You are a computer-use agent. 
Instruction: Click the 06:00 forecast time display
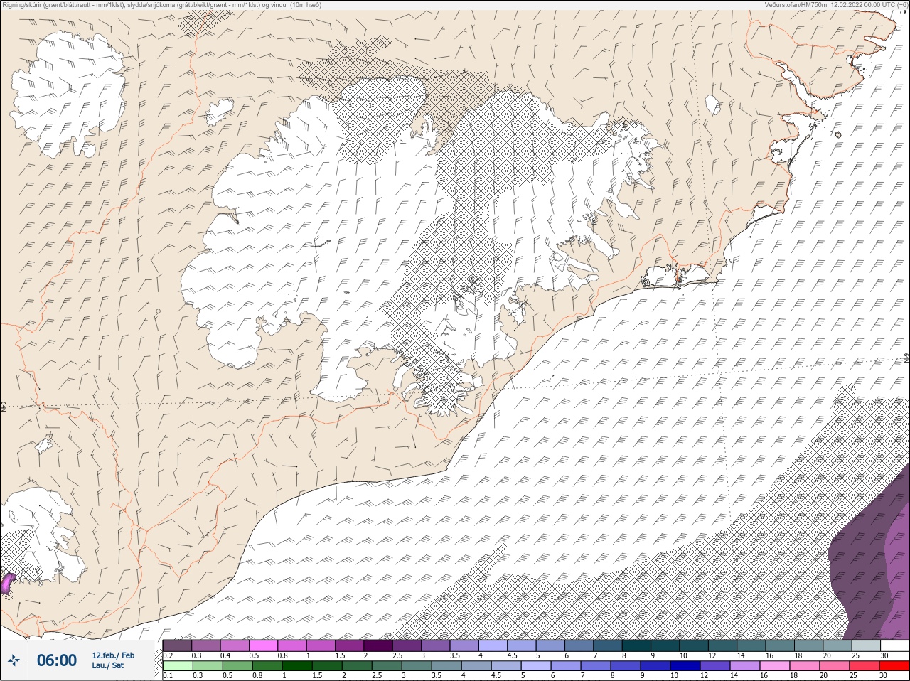coord(57,660)
